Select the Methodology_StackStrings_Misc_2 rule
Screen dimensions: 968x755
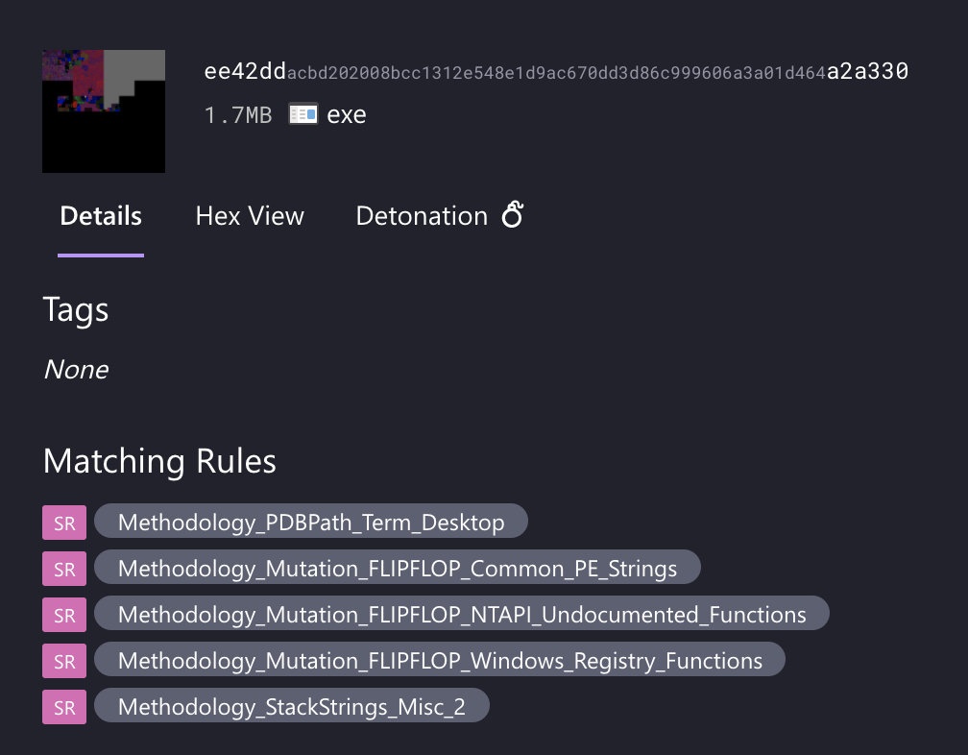(x=292, y=707)
